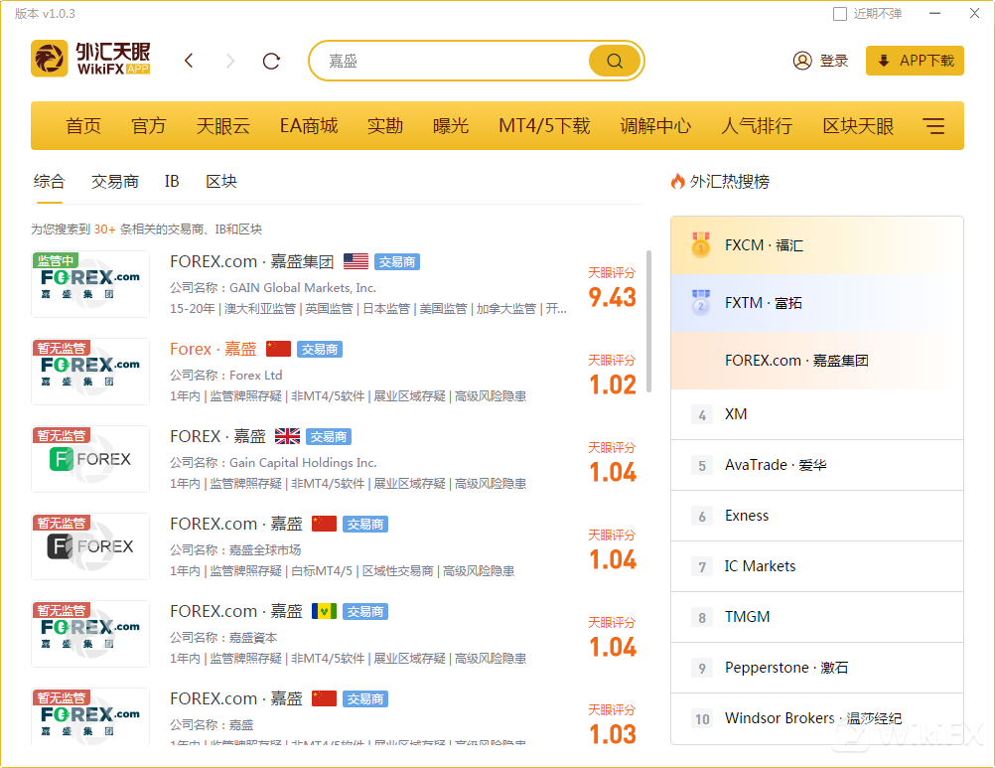Tick the 近期不弹 checkbox

coord(840,14)
